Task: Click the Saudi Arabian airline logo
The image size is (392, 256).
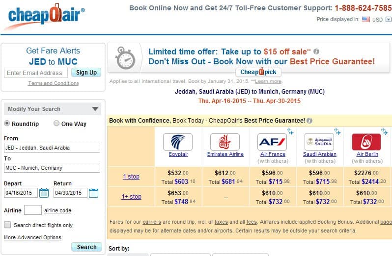Action: pyautogui.click(x=319, y=142)
